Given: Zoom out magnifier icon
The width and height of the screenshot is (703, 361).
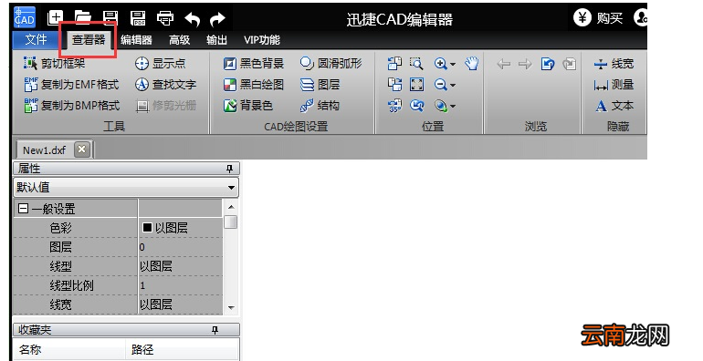Looking at the screenshot, I should (x=440, y=84).
